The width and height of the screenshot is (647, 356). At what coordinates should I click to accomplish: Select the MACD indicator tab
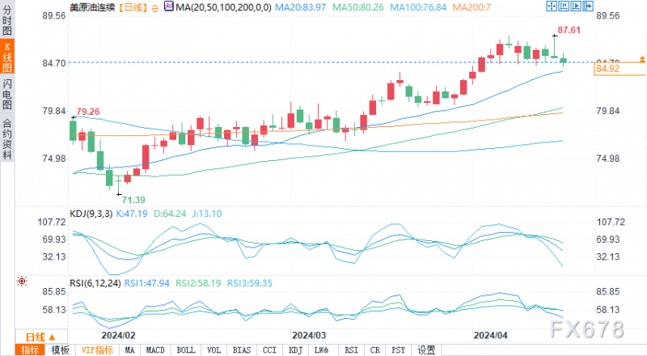(x=155, y=350)
